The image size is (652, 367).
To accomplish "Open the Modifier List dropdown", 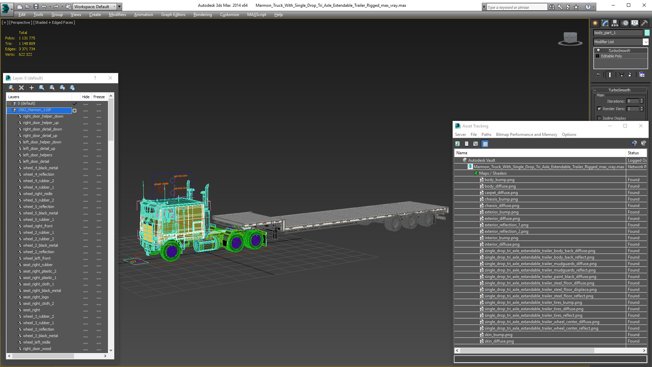I will [646, 42].
